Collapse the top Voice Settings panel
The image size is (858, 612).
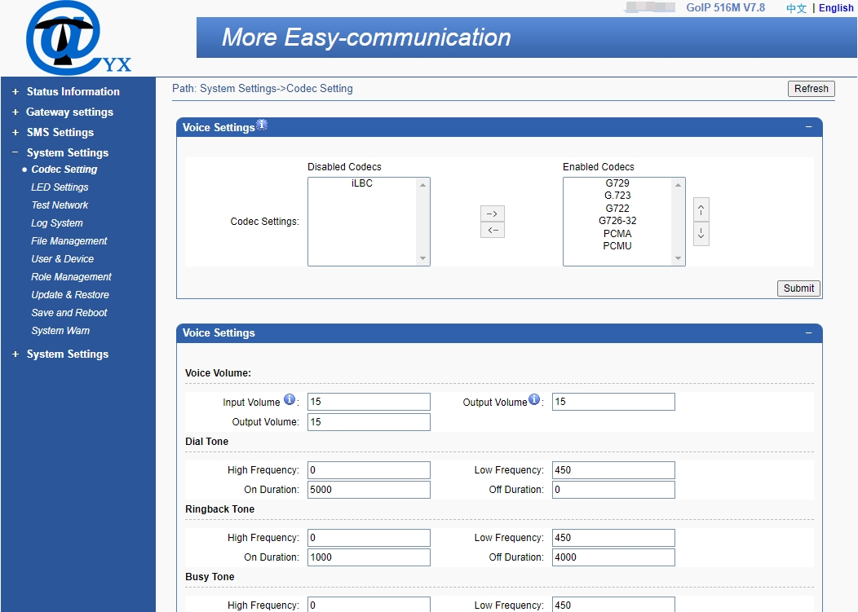click(x=808, y=126)
